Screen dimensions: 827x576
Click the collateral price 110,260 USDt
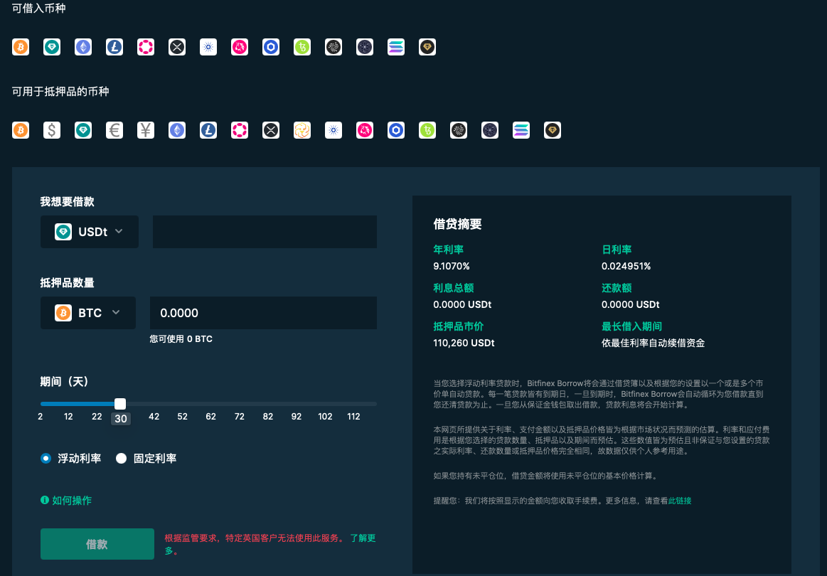pos(464,343)
